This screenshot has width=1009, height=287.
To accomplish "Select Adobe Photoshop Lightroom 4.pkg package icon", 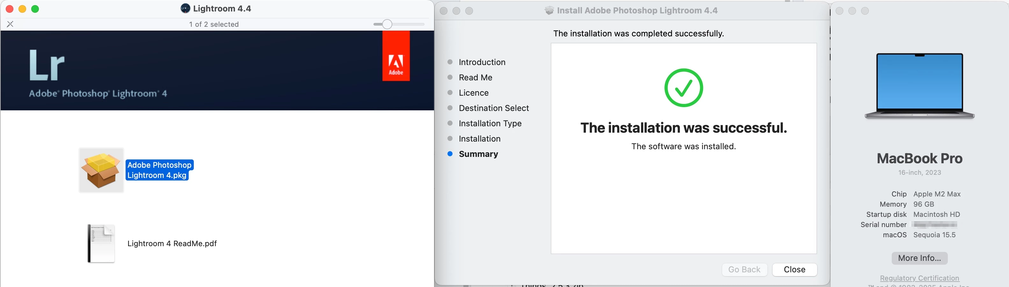I will (101, 170).
